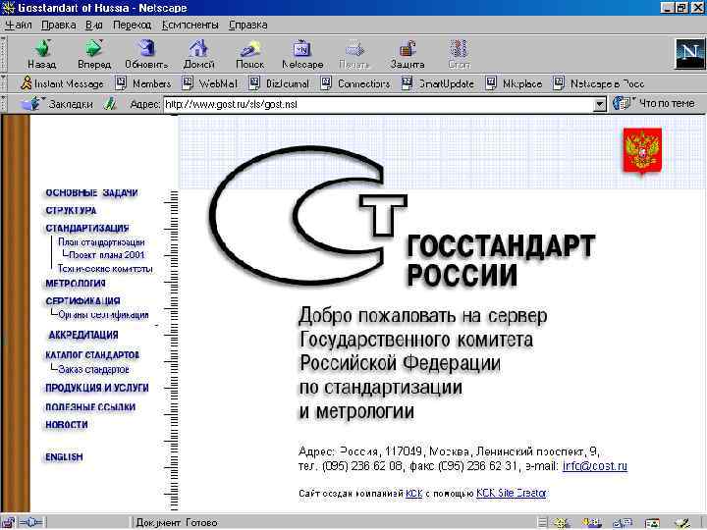This screenshot has width=707, height=530.
Task: Open search with Поиск icon
Action: click(x=250, y=53)
